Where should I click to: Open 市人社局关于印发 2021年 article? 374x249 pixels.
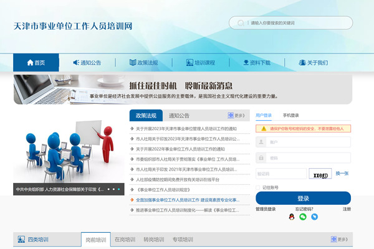tap(186, 169)
